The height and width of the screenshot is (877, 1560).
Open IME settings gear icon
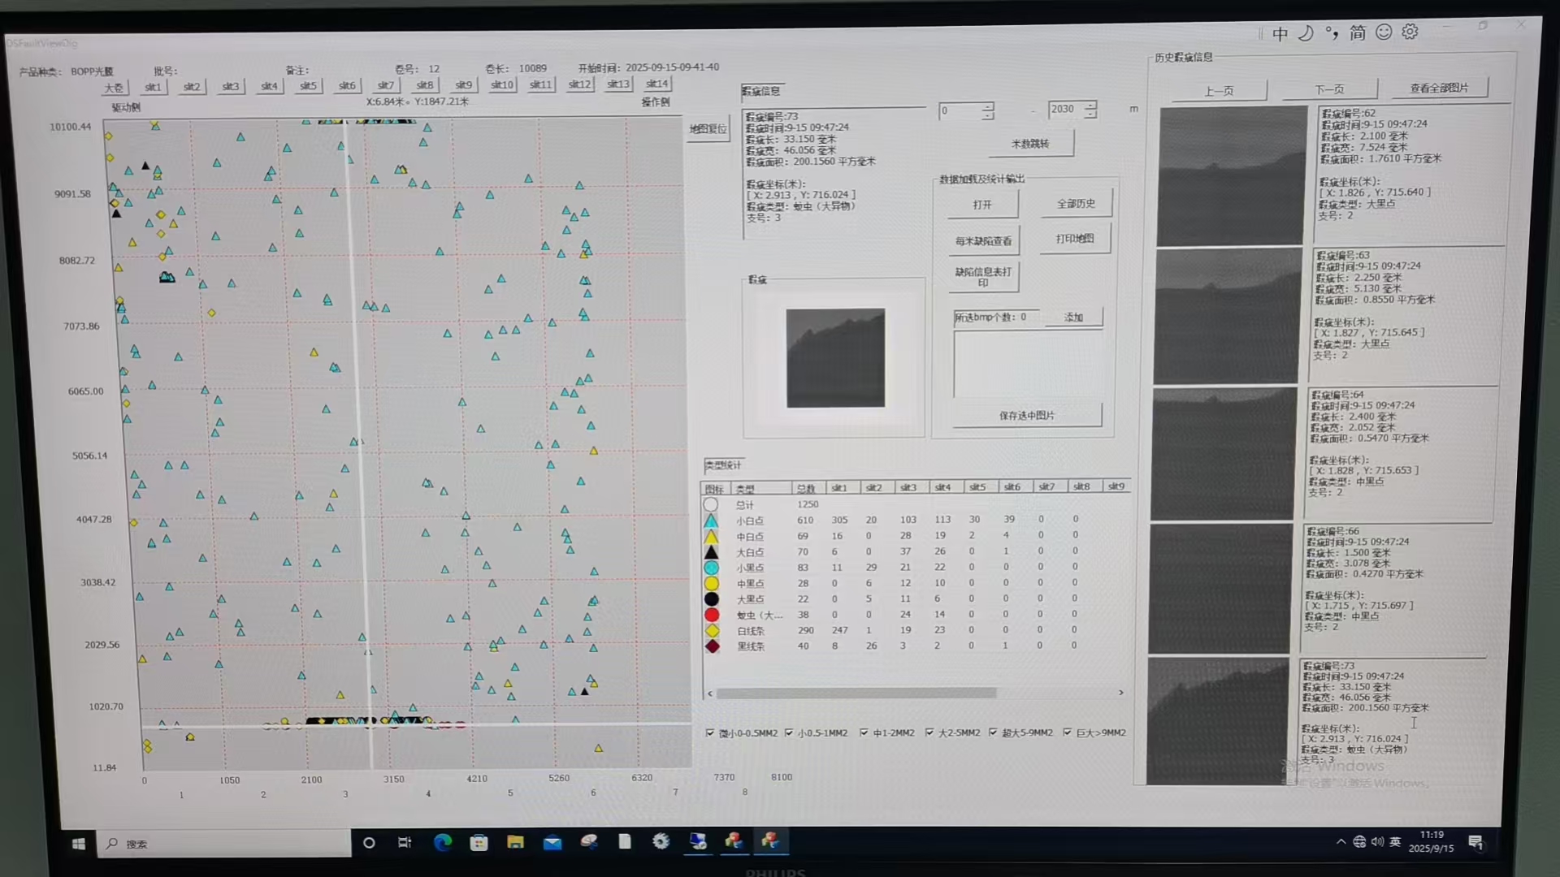1410,32
